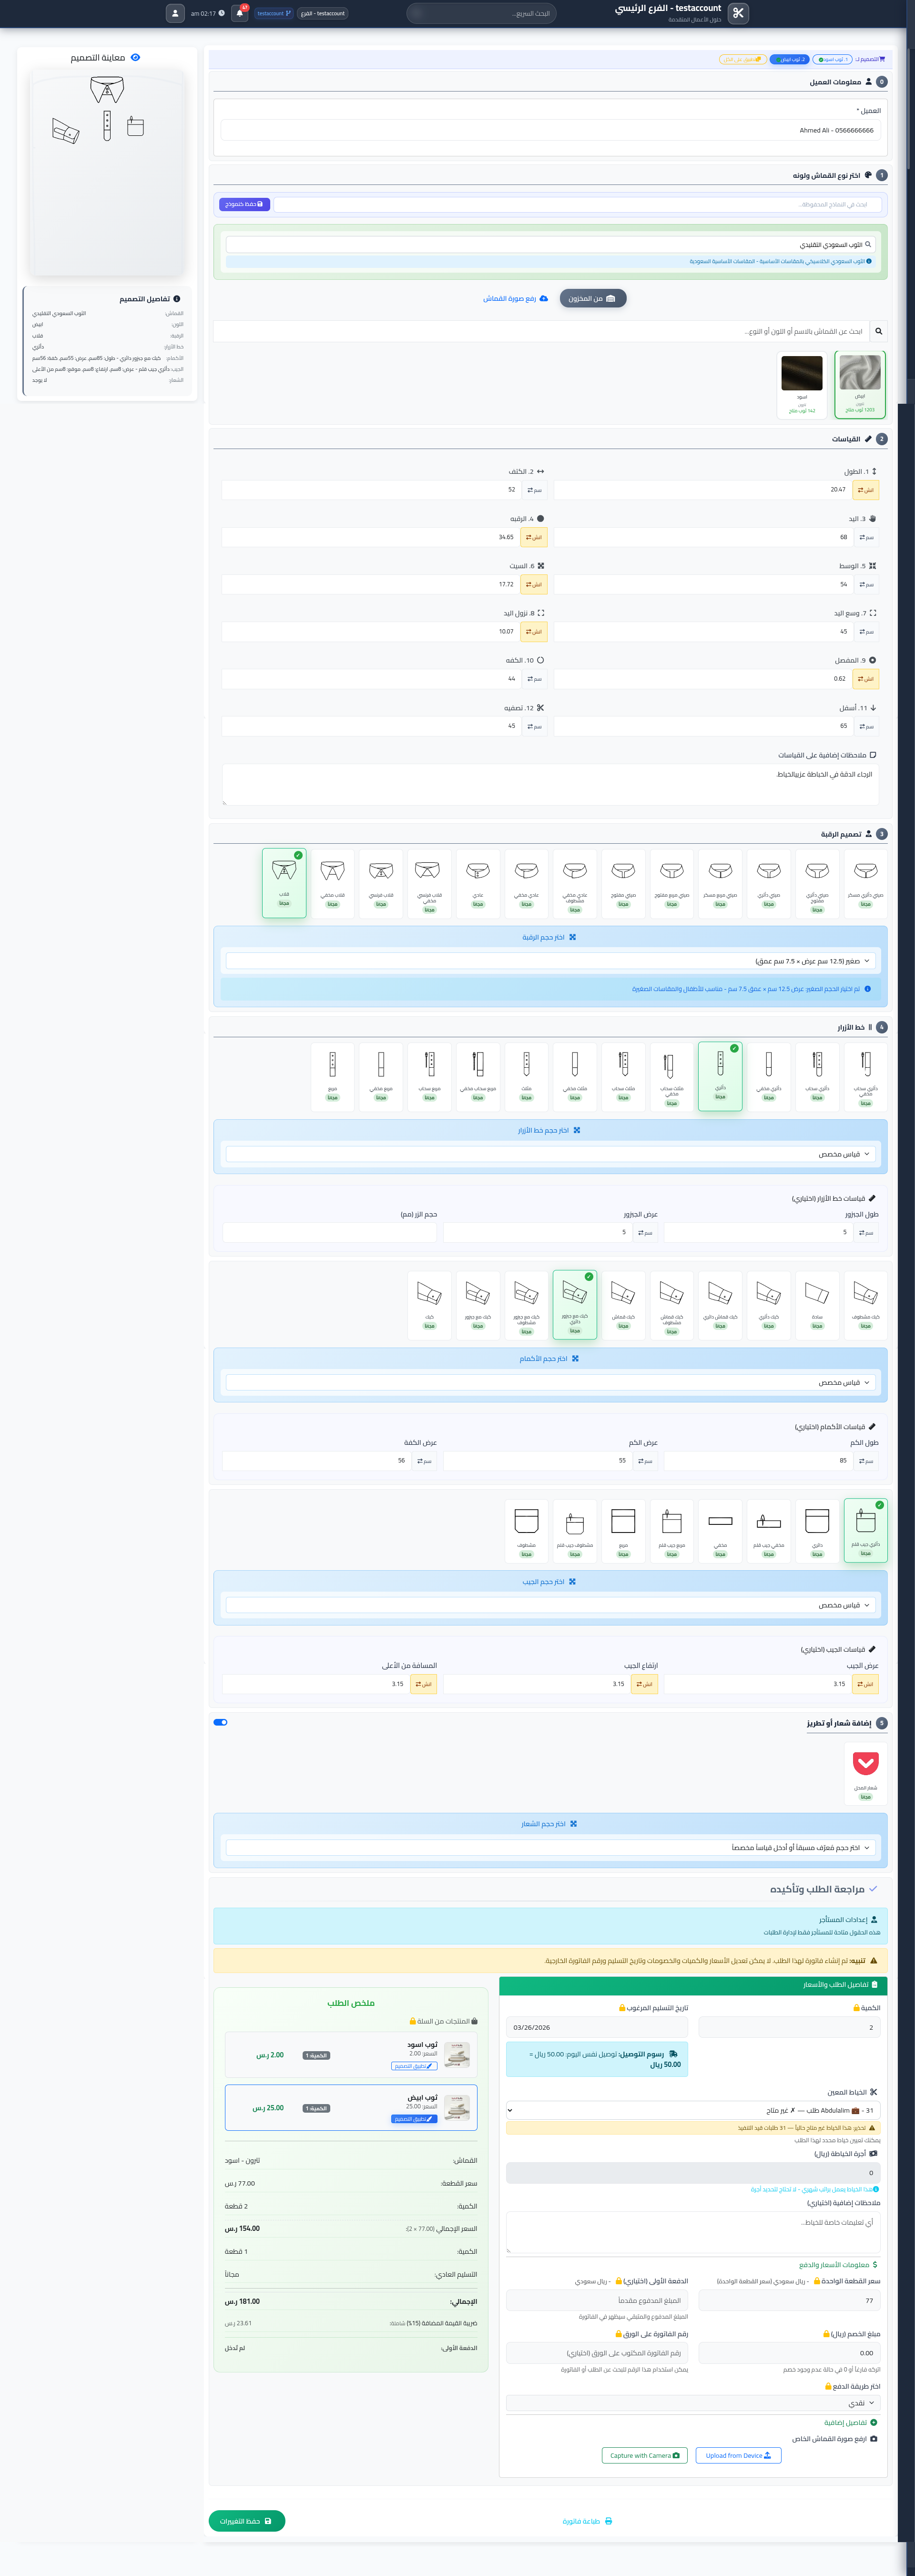Click the user account icon in top bar
This screenshot has width=915, height=2576.
click(x=175, y=13)
